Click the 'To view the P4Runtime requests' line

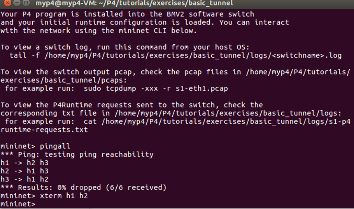coord(131,105)
